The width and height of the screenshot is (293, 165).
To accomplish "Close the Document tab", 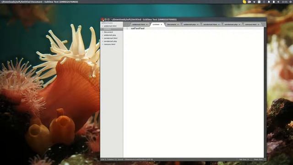I will [x=178, y=24].
